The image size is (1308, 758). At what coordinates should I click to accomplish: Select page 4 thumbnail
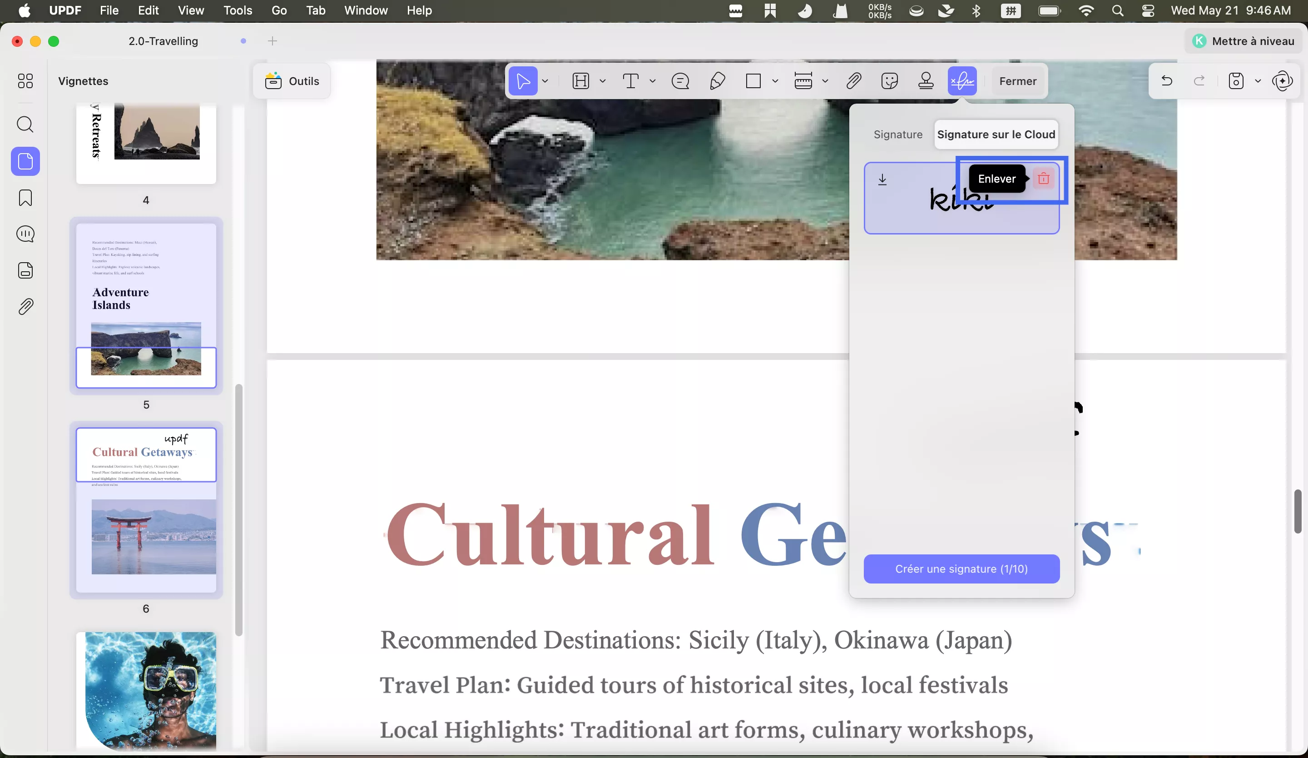(x=146, y=143)
